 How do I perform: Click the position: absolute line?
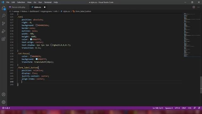[33, 20]
